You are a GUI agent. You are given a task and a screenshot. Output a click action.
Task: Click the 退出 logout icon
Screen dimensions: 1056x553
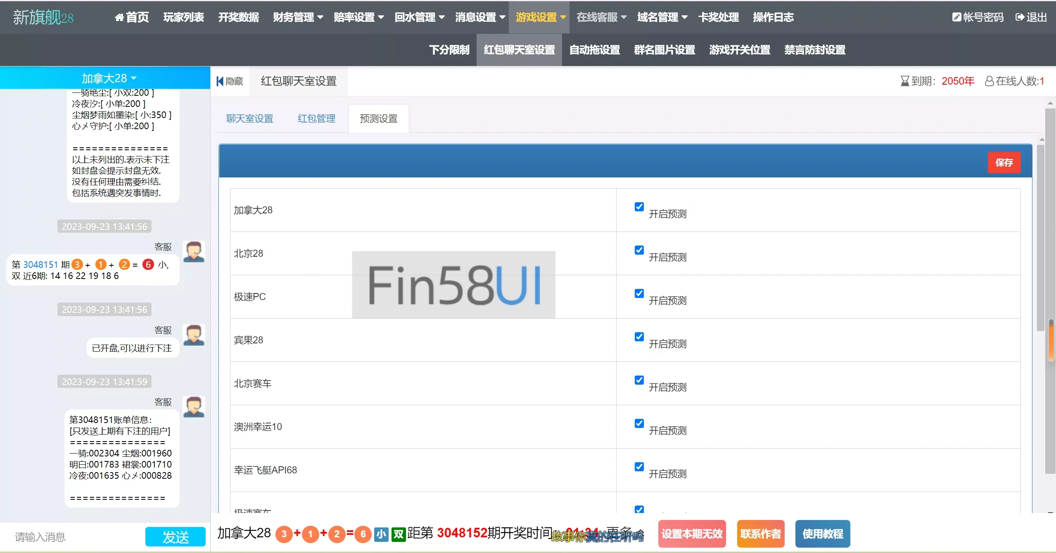1020,17
